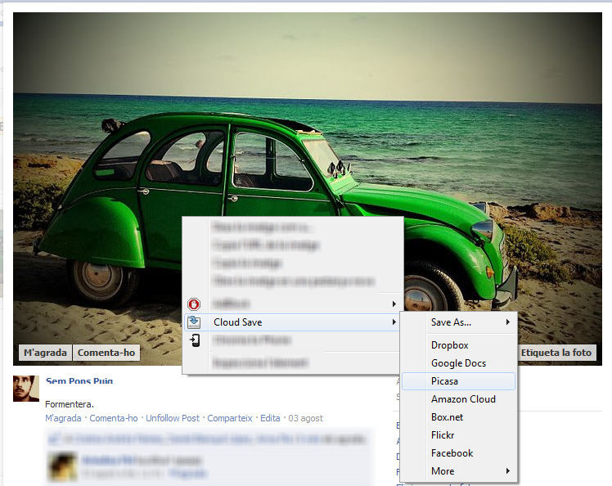This screenshot has width=612, height=486.
Task: Click the blurred commenter's avatar thumbnail
Action: tap(63, 466)
